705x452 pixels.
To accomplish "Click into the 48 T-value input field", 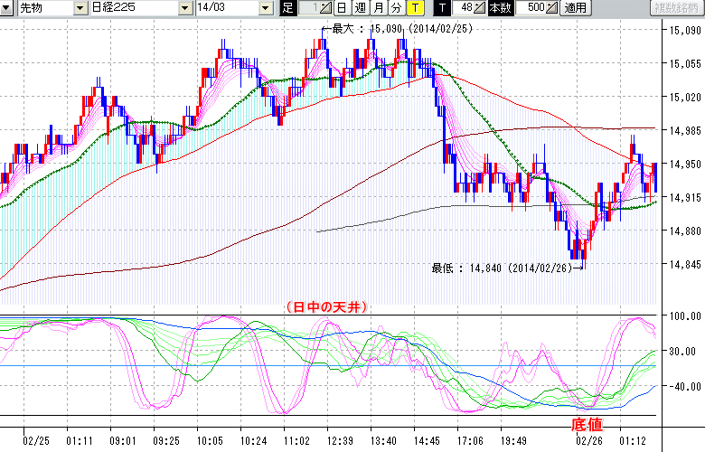I will tap(464, 8).
